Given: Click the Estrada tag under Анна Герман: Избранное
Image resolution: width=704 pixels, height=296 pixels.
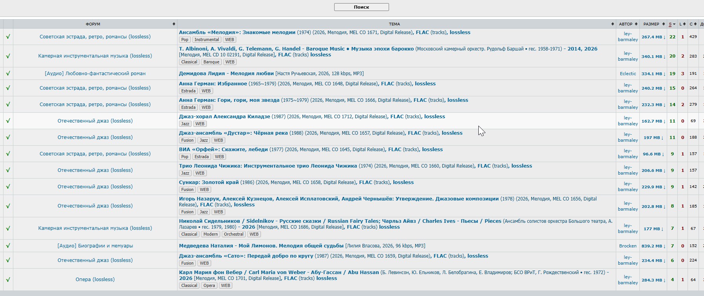Looking at the screenshot, I should tap(188, 91).
